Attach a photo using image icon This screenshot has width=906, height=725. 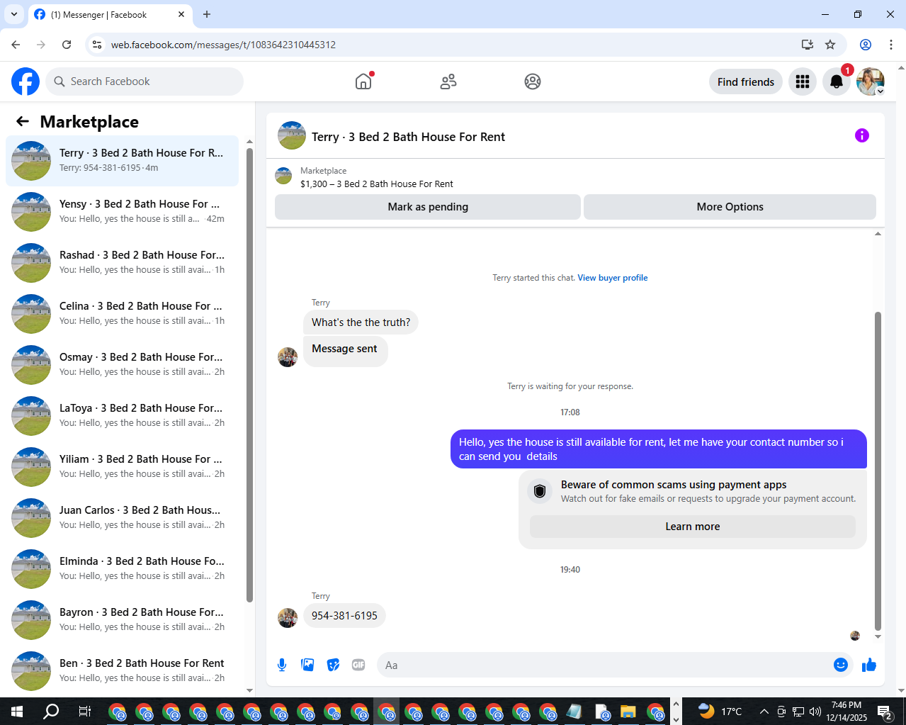click(x=307, y=665)
